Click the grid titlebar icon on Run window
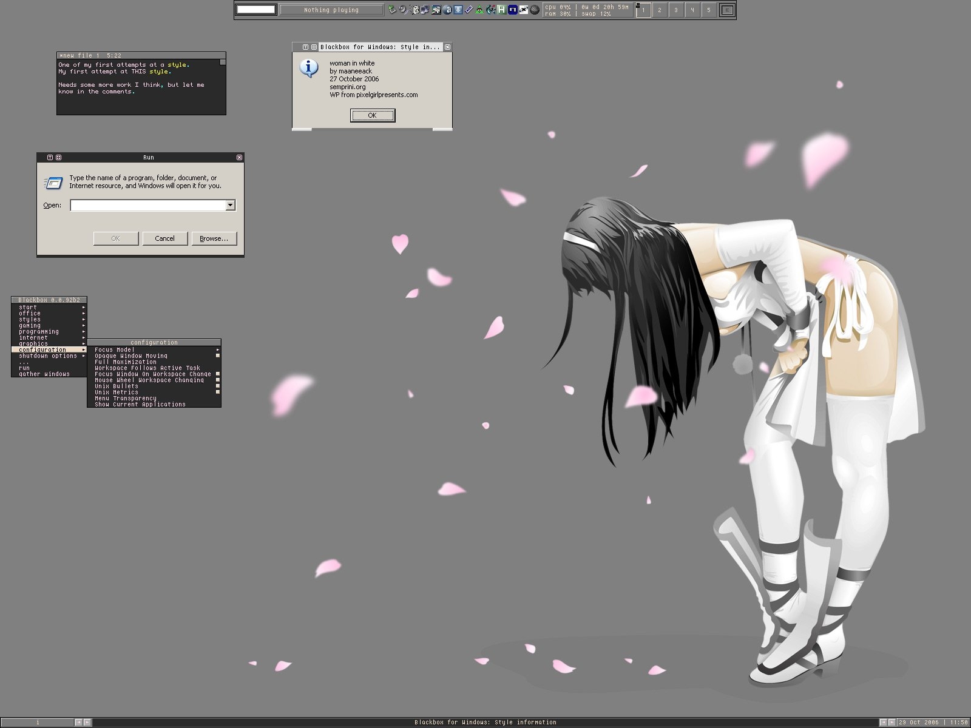971x728 pixels. click(58, 157)
